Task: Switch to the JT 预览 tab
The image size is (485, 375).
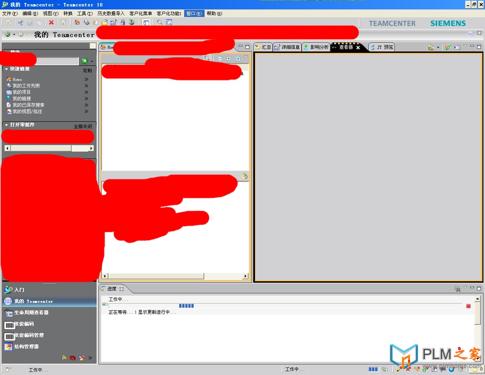Action: click(x=382, y=47)
